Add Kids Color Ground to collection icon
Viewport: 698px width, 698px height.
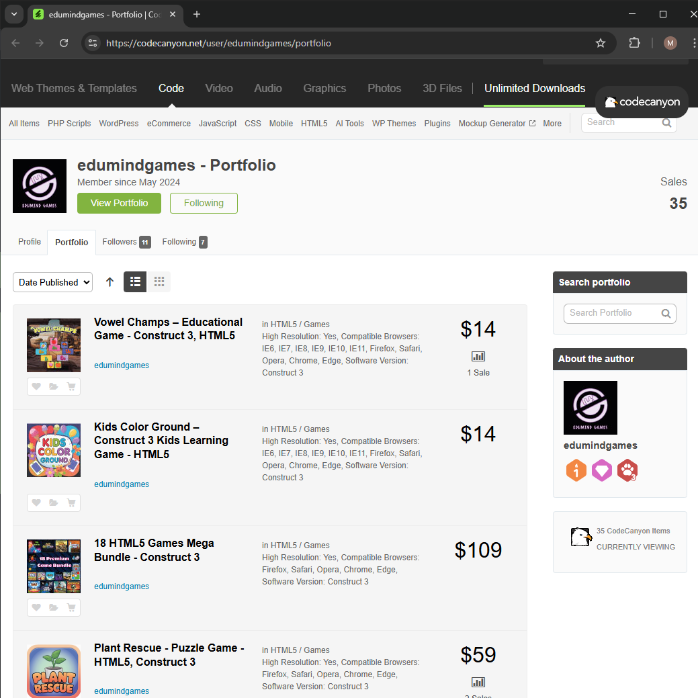(54, 503)
